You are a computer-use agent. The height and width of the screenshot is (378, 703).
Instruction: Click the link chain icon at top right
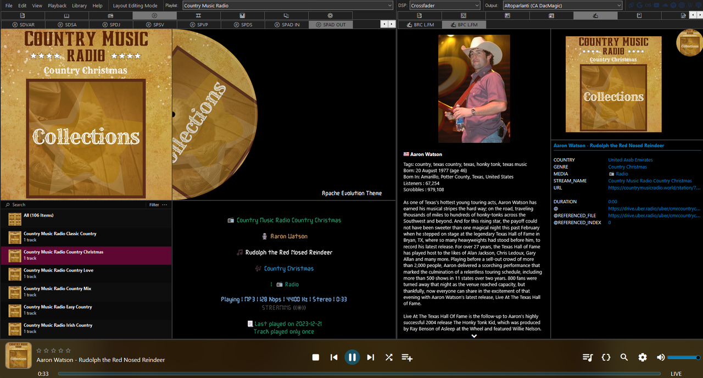631,5
